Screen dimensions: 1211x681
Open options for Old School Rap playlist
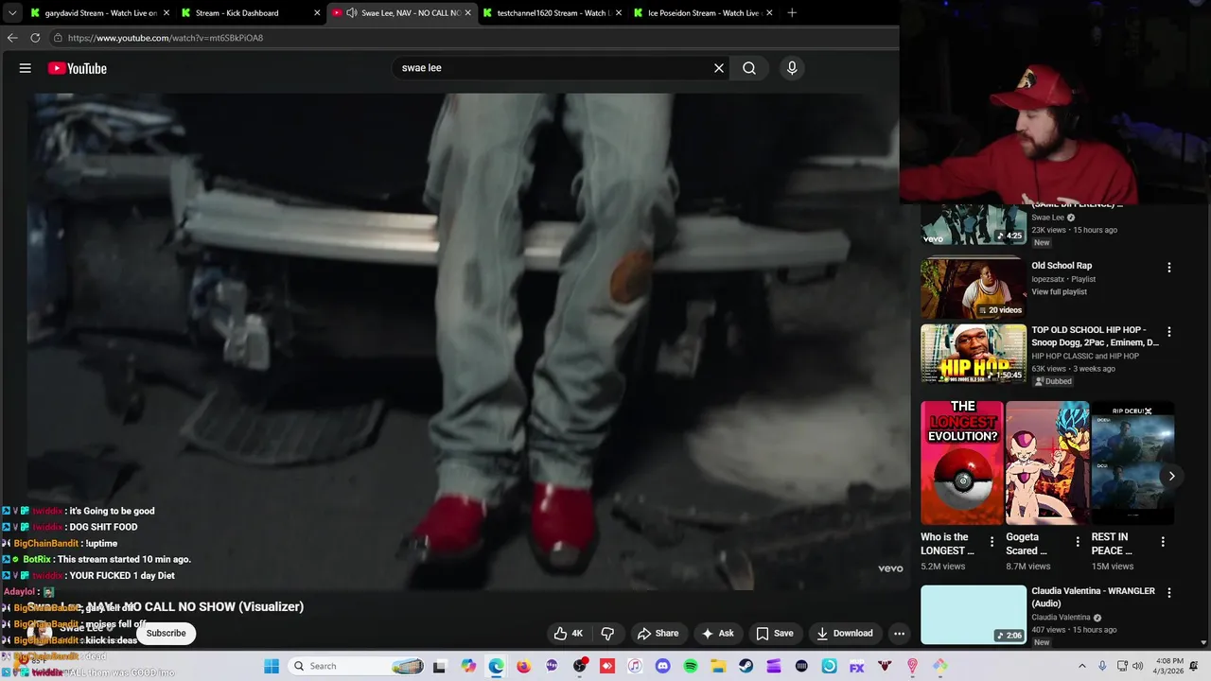tap(1169, 268)
